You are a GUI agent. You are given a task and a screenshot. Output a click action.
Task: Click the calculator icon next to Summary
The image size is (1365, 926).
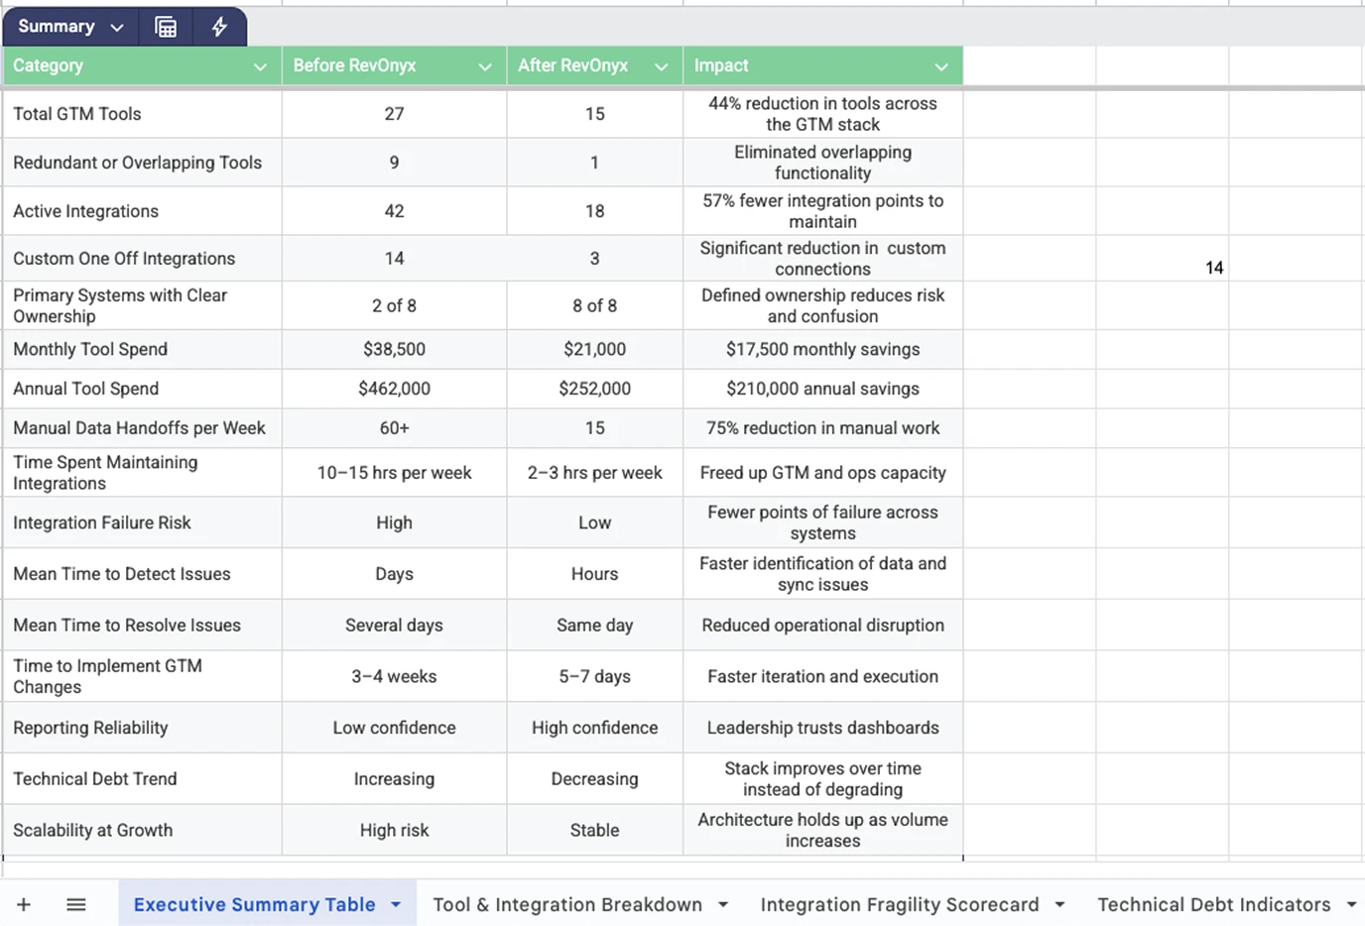[165, 27]
